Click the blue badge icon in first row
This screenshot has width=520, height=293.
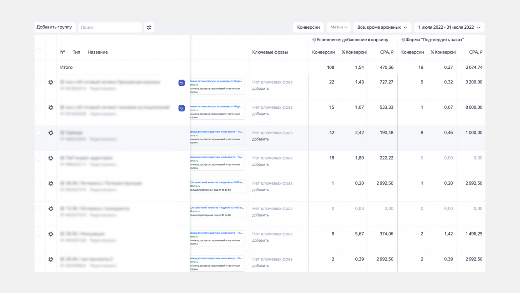(x=182, y=83)
